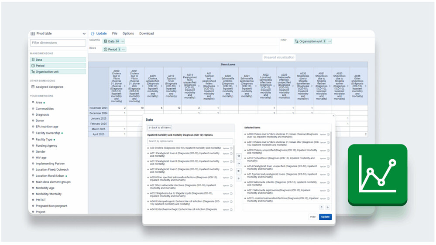Click the single right arrow transfer button
This screenshot has width=436, height=245.
[x=239, y=163]
